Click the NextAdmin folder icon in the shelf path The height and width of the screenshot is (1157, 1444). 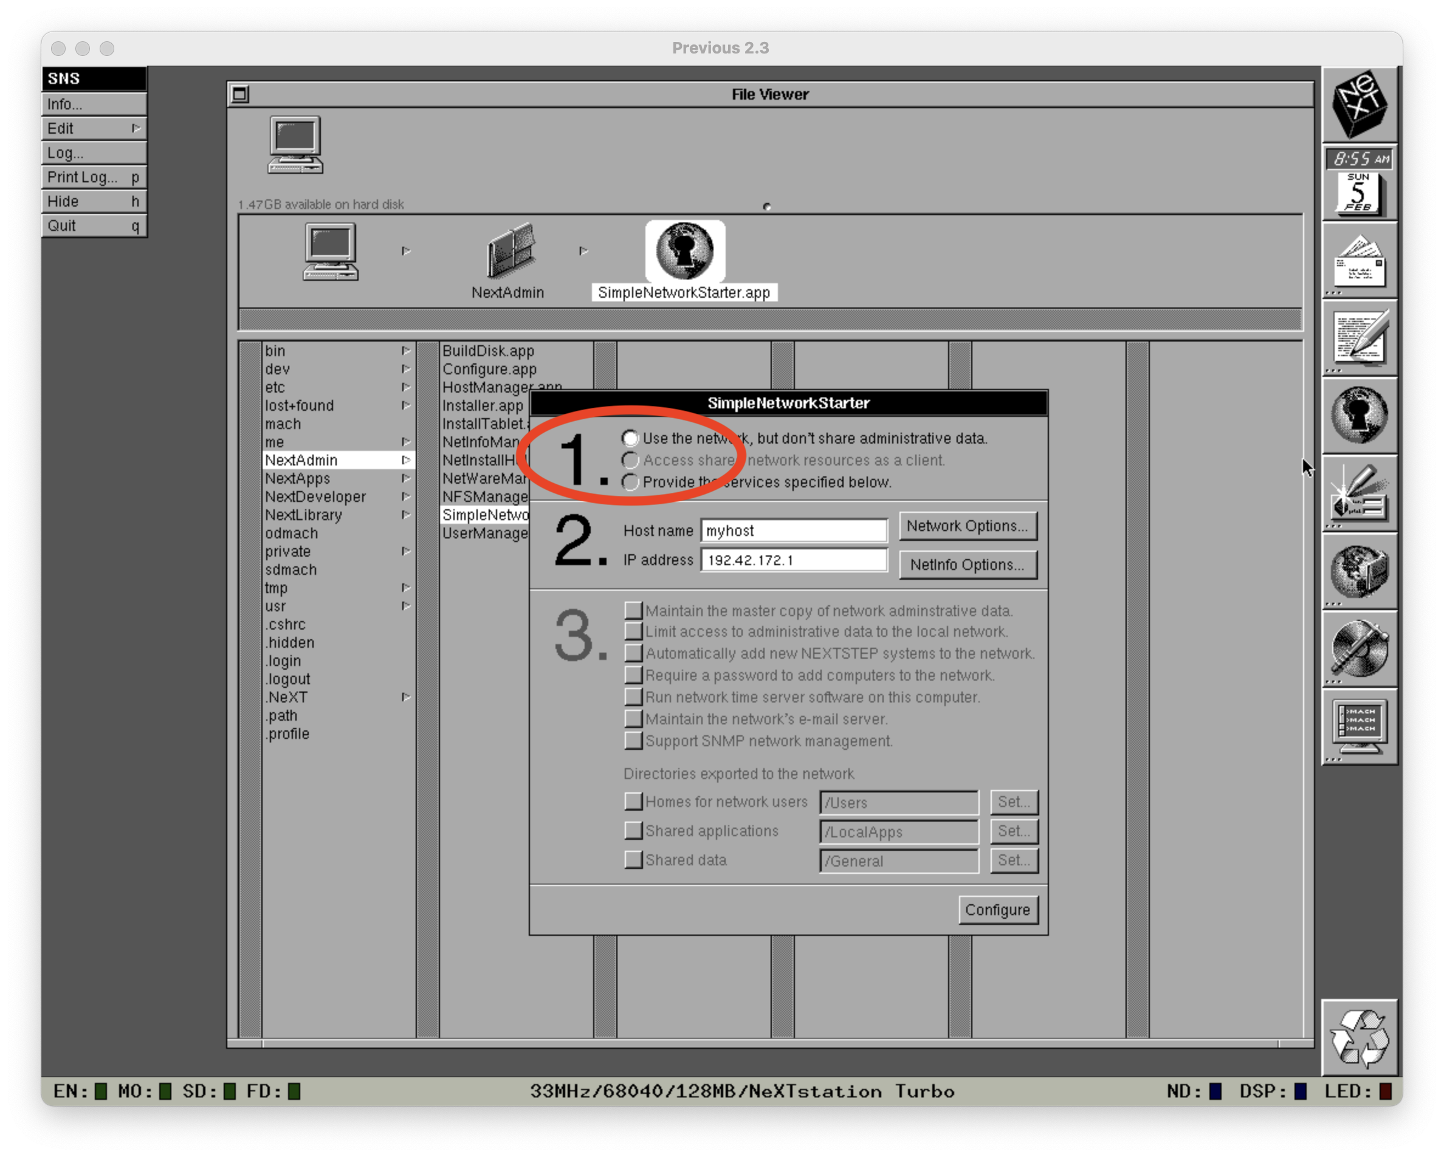coord(511,252)
